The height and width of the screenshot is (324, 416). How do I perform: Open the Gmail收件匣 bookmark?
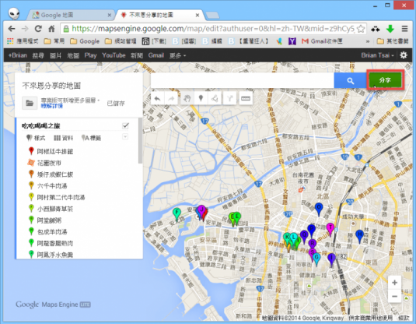pyautogui.click(x=322, y=41)
